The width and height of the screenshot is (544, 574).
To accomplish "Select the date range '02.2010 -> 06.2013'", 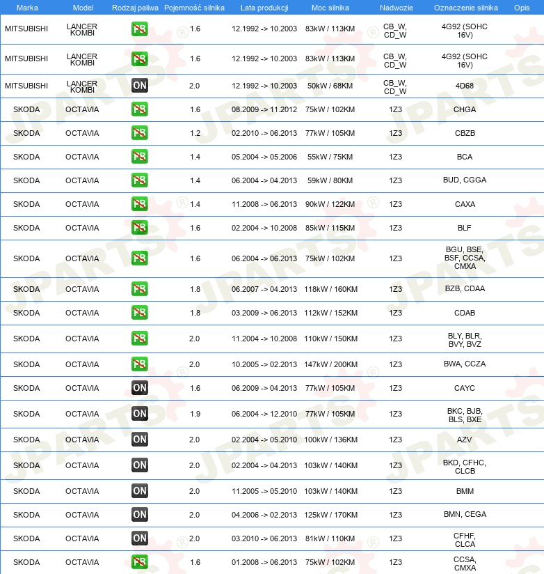I will pos(264,133).
